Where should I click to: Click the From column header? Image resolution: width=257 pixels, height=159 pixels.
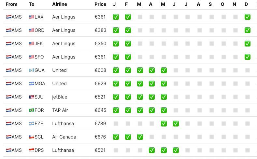pos(11,4)
